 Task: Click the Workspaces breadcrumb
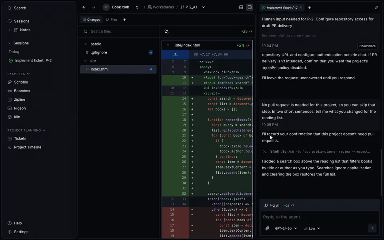point(161,7)
